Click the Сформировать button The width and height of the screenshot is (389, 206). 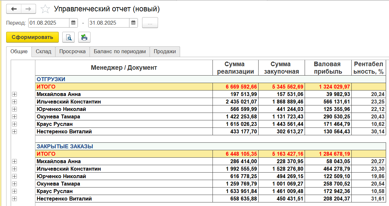[x=32, y=37]
